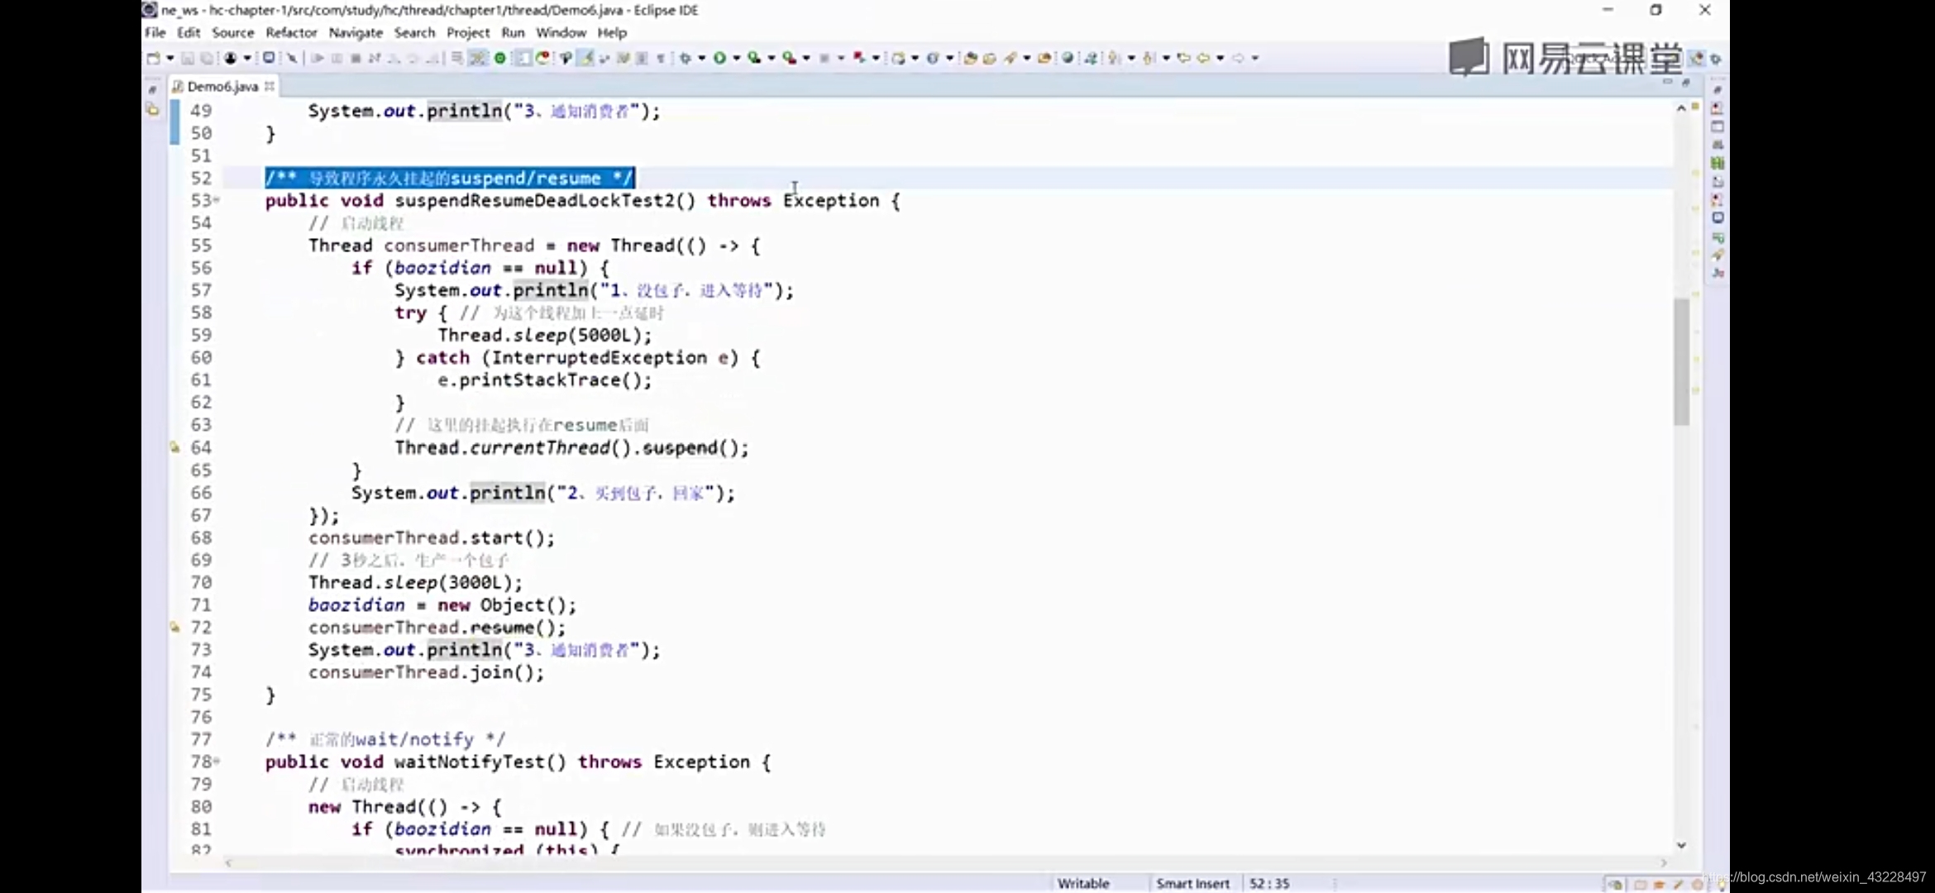Image resolution: width=1935 pixels, height=893 pixels.
Task: Click the Open Web Browser globe icon
Action: tap(1068, 58)
